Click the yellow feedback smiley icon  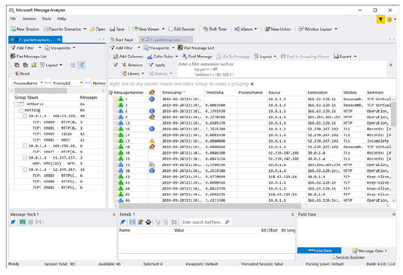click(x=389, y=19)
